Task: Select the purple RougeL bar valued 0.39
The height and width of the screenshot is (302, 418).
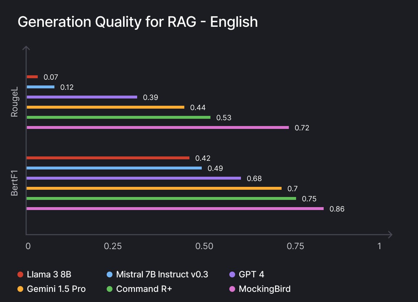Action: [x=82, y=97]
